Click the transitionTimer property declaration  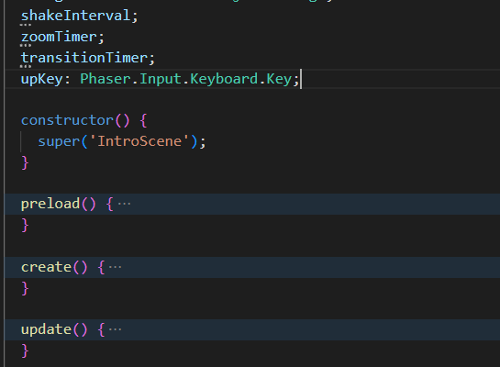[88, 58]
